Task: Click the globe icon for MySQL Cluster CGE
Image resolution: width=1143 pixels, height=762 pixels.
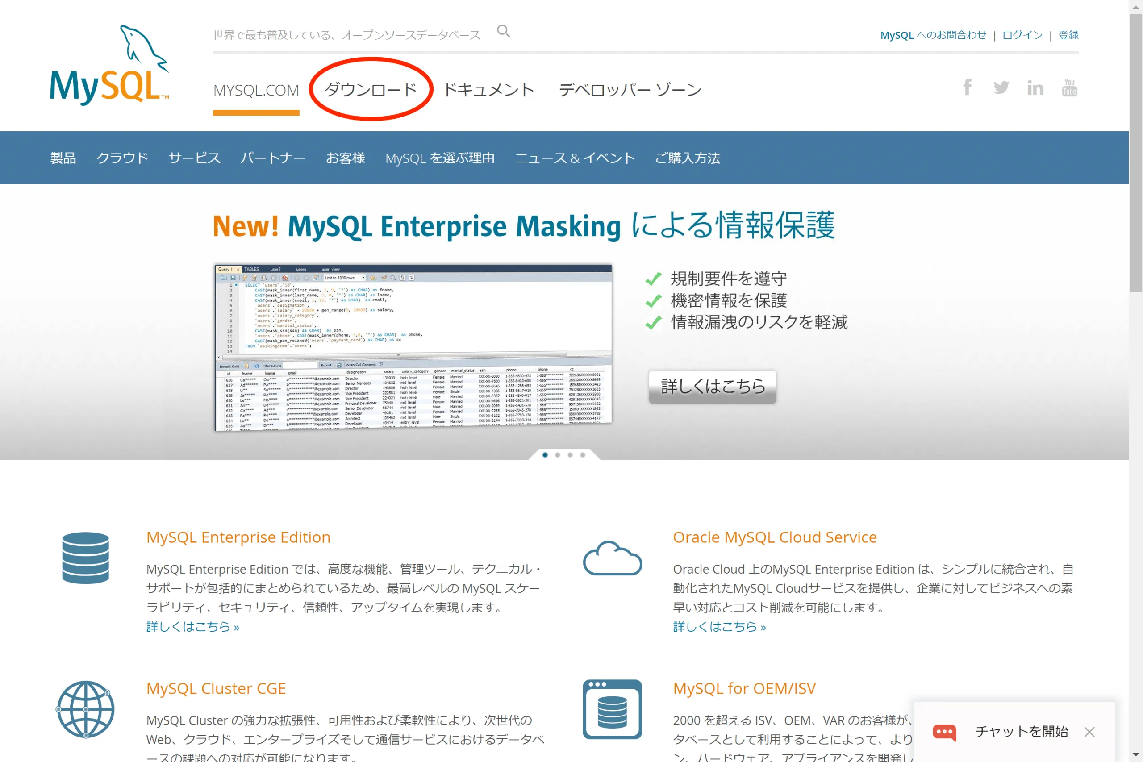Action: tap(86, 709)
